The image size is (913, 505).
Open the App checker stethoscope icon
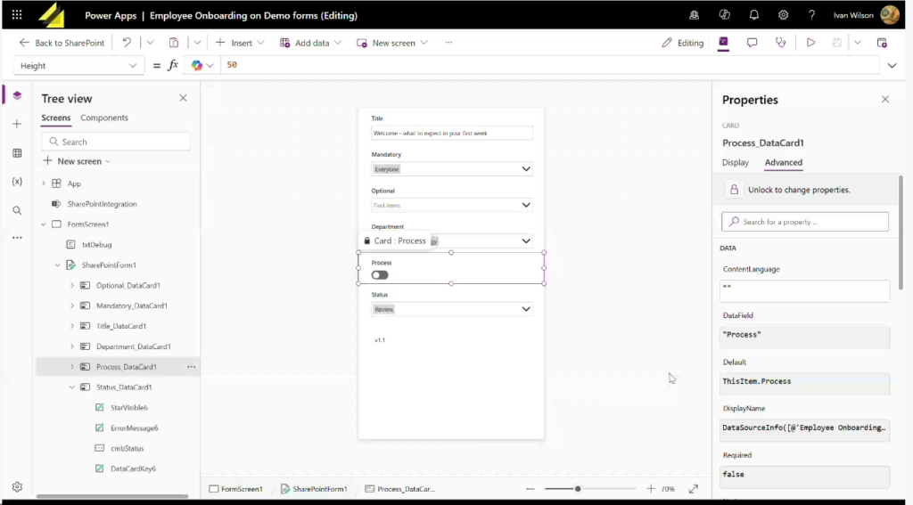781,43
